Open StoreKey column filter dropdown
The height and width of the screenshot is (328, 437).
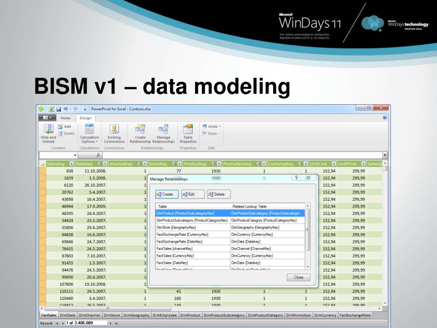(180, 164)
